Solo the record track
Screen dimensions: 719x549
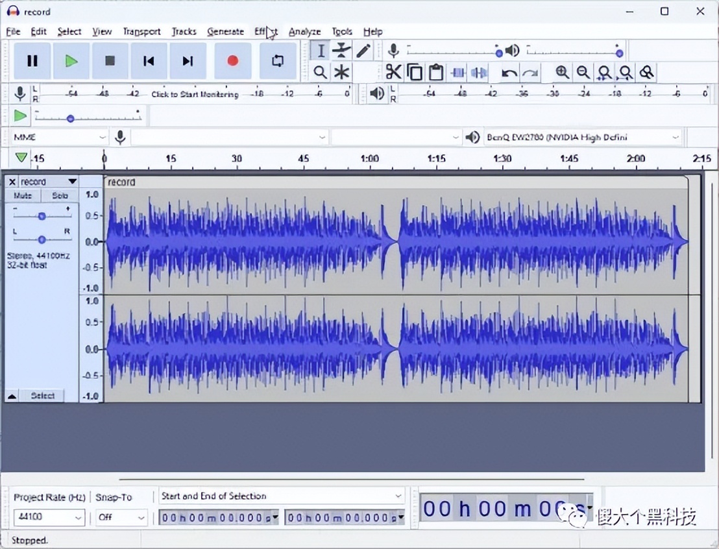60,195
